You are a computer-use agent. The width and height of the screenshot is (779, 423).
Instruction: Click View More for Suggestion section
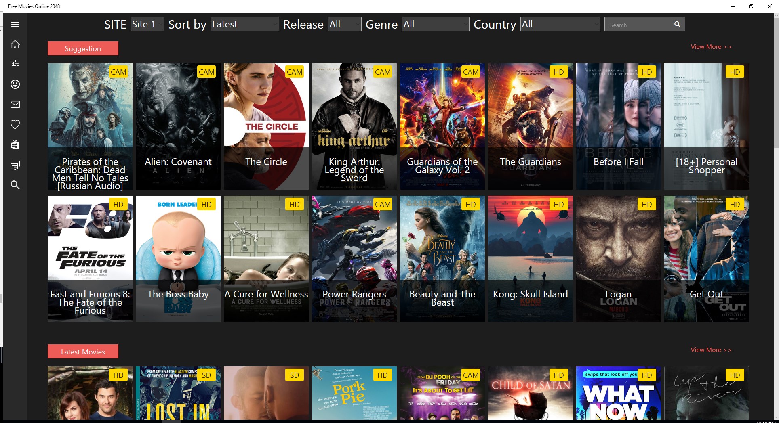711,47
